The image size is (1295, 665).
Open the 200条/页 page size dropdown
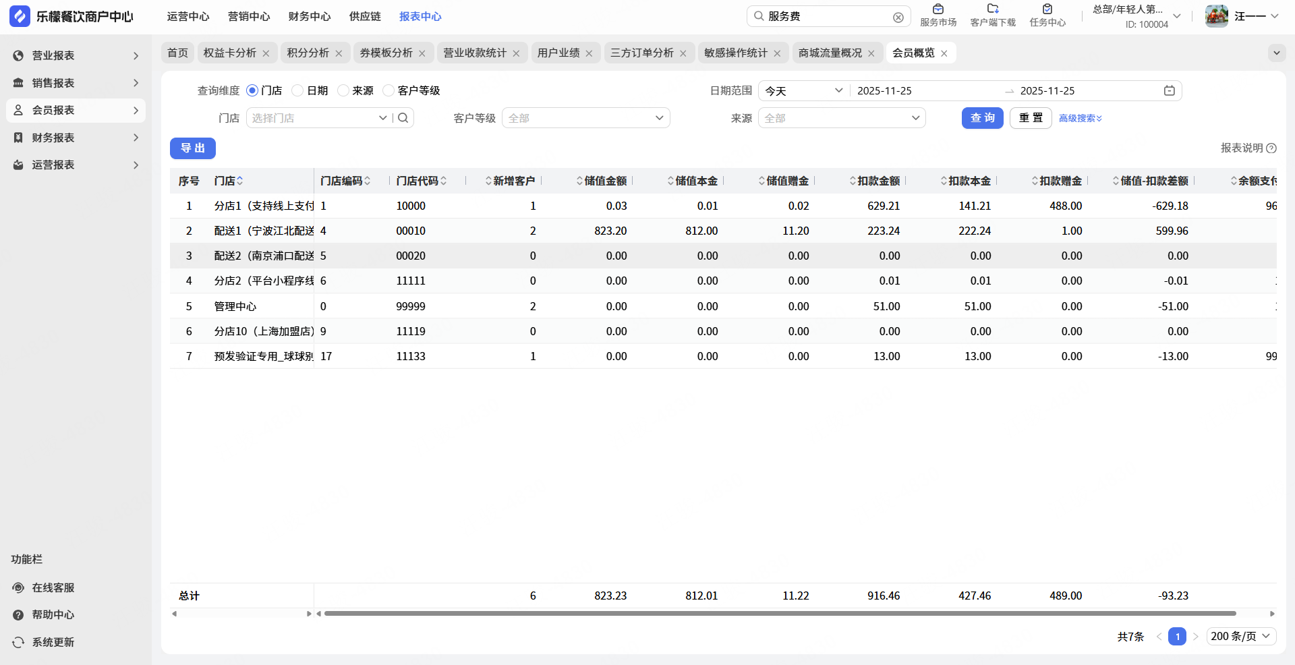[x=1240, y=637]
